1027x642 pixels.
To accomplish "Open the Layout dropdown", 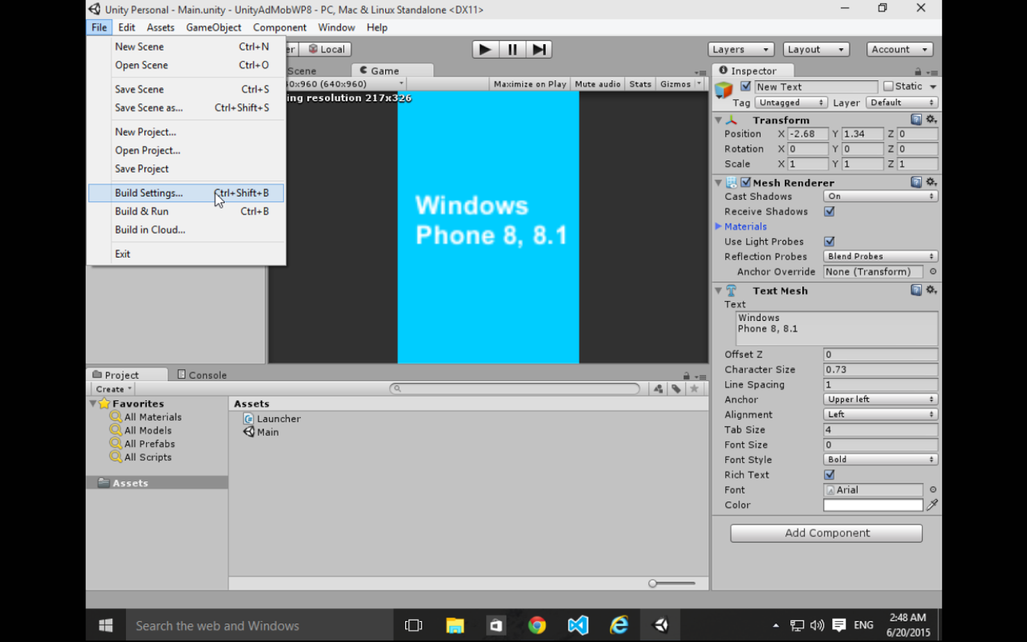I will click(x=816, y=49).
